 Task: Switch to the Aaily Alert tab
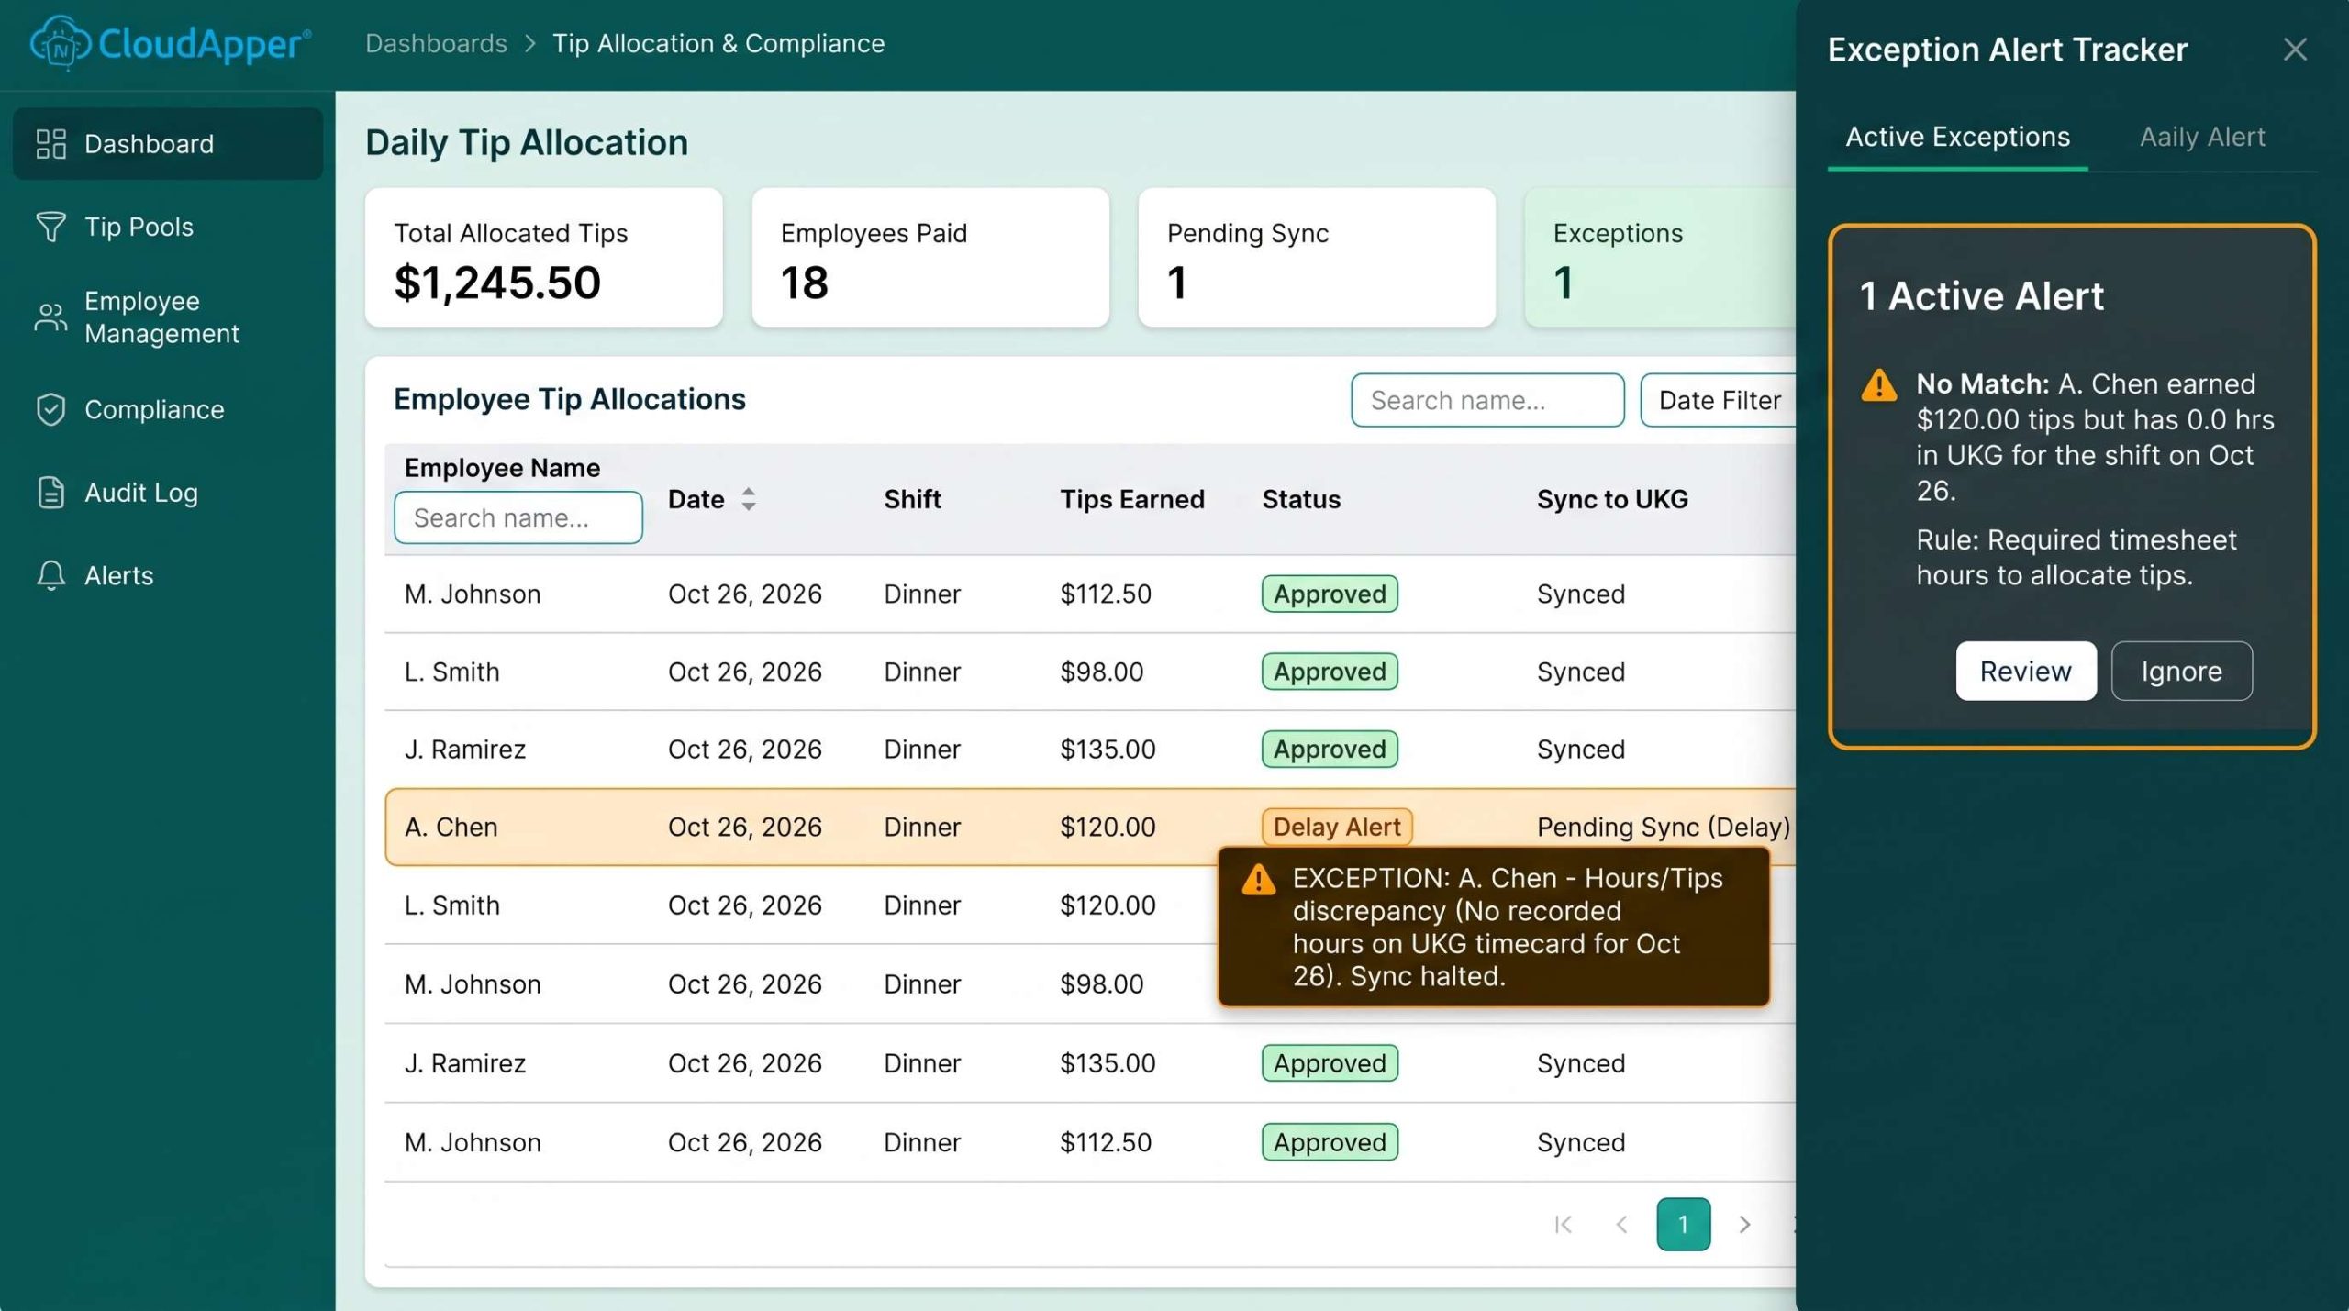pyautogui.click(x=2202, y=137)
